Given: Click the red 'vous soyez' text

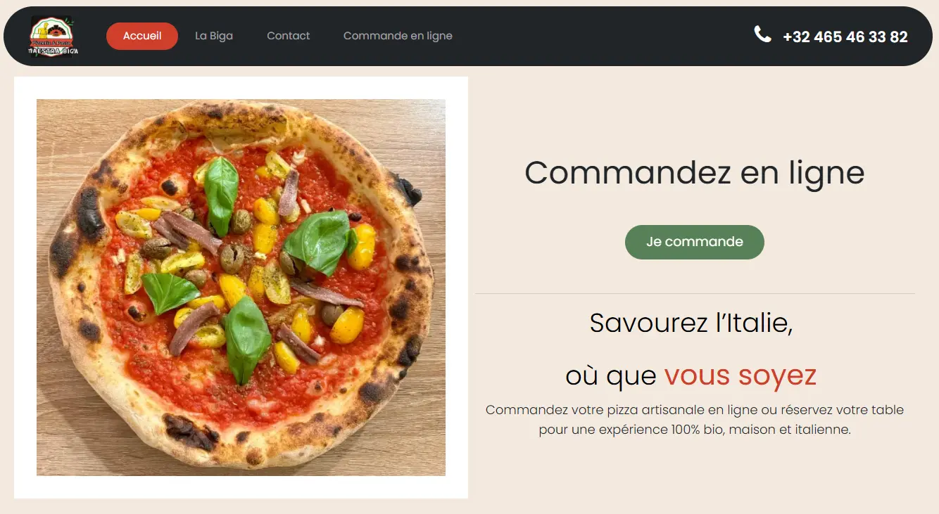Looking at the screenshot, I should [x=741, y=375].
